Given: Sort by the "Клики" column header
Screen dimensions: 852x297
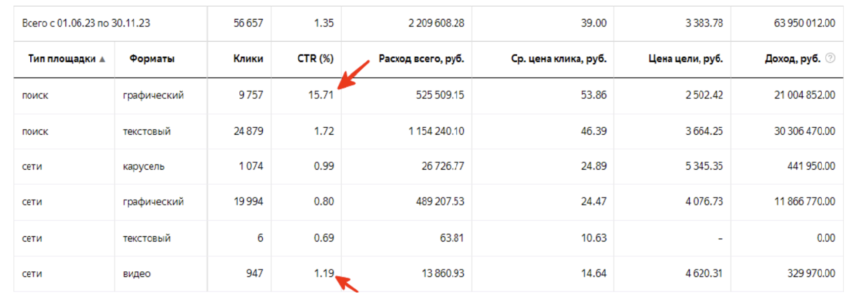Looking at the screenshot, I should [x=248, y=59].
